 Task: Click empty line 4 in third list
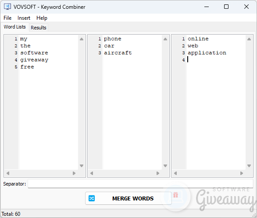click(x=216, y=60)
